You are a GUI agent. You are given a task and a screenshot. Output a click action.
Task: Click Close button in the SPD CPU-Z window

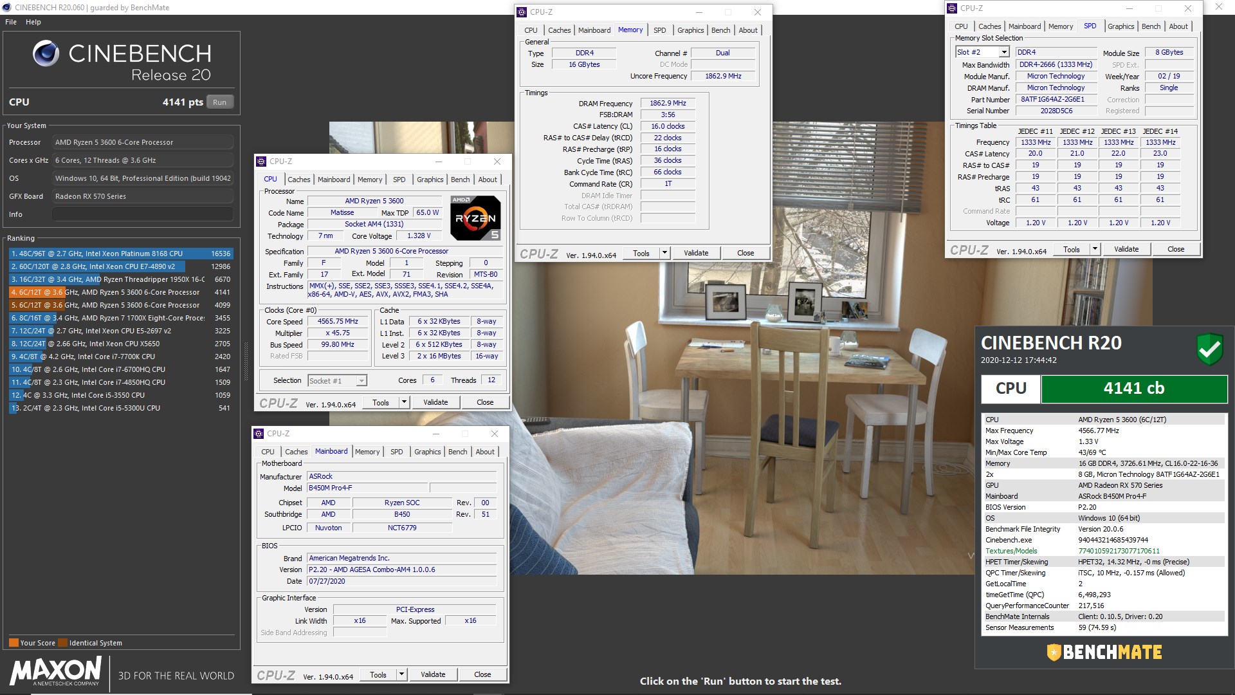point(1176,249)
